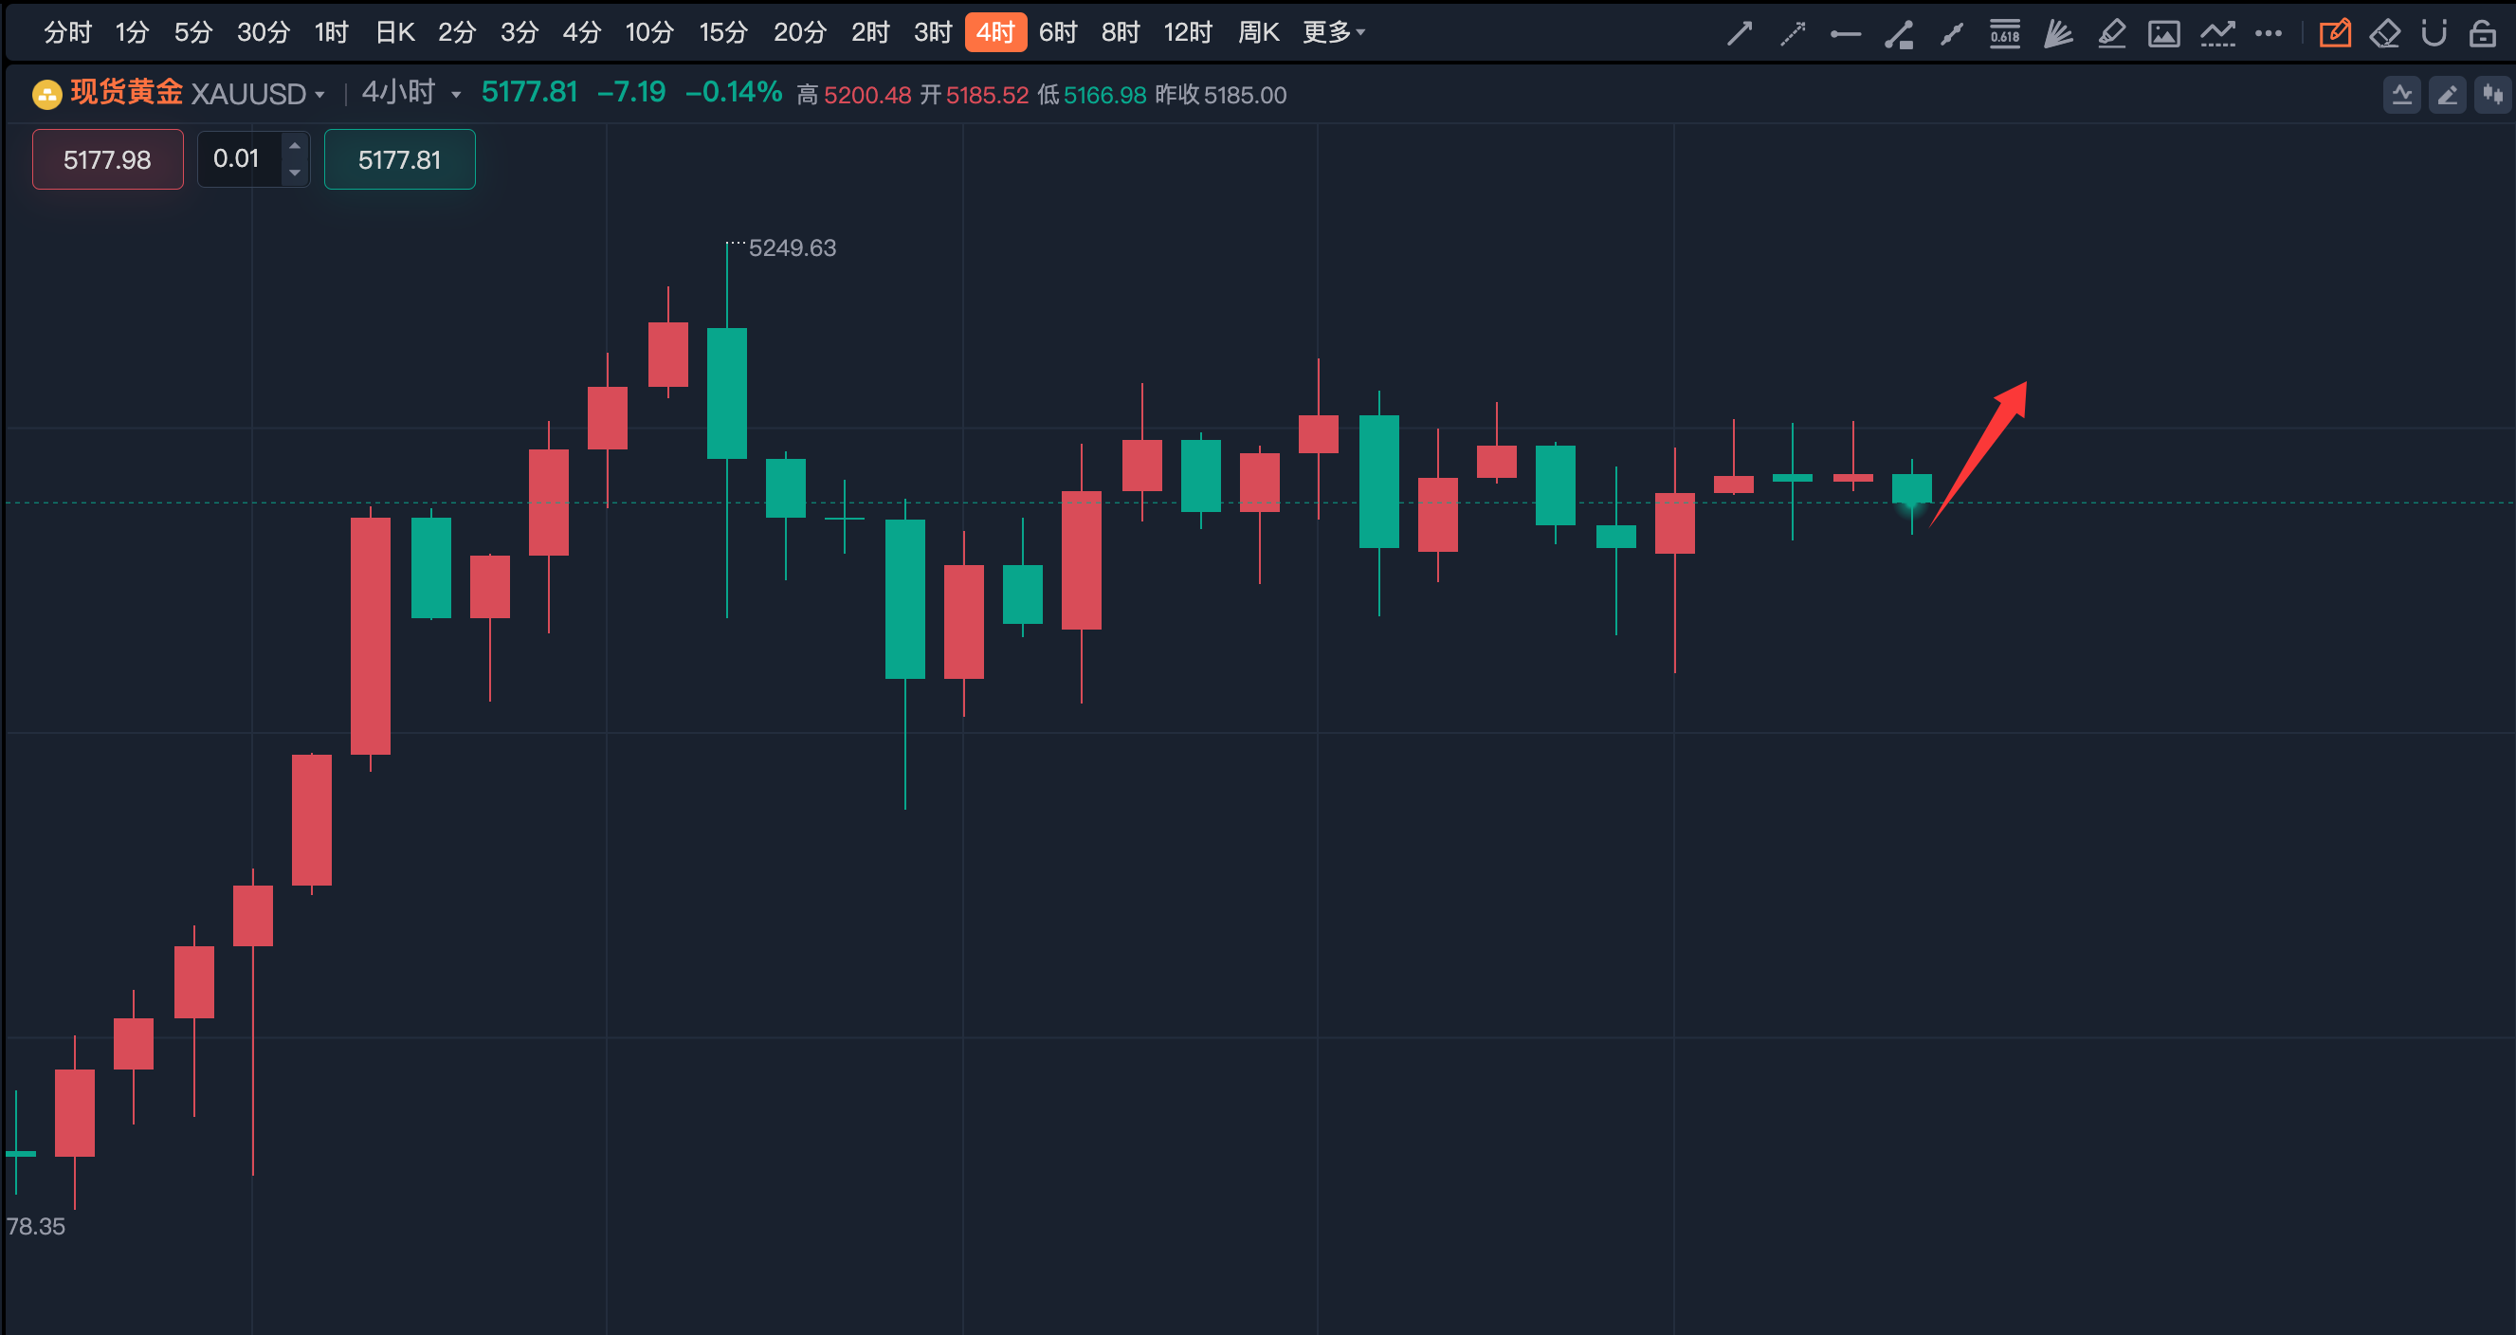Screen dimensions: 2516x1335
Task: Select the highlighter marker tool
Action: (2110, 34)
